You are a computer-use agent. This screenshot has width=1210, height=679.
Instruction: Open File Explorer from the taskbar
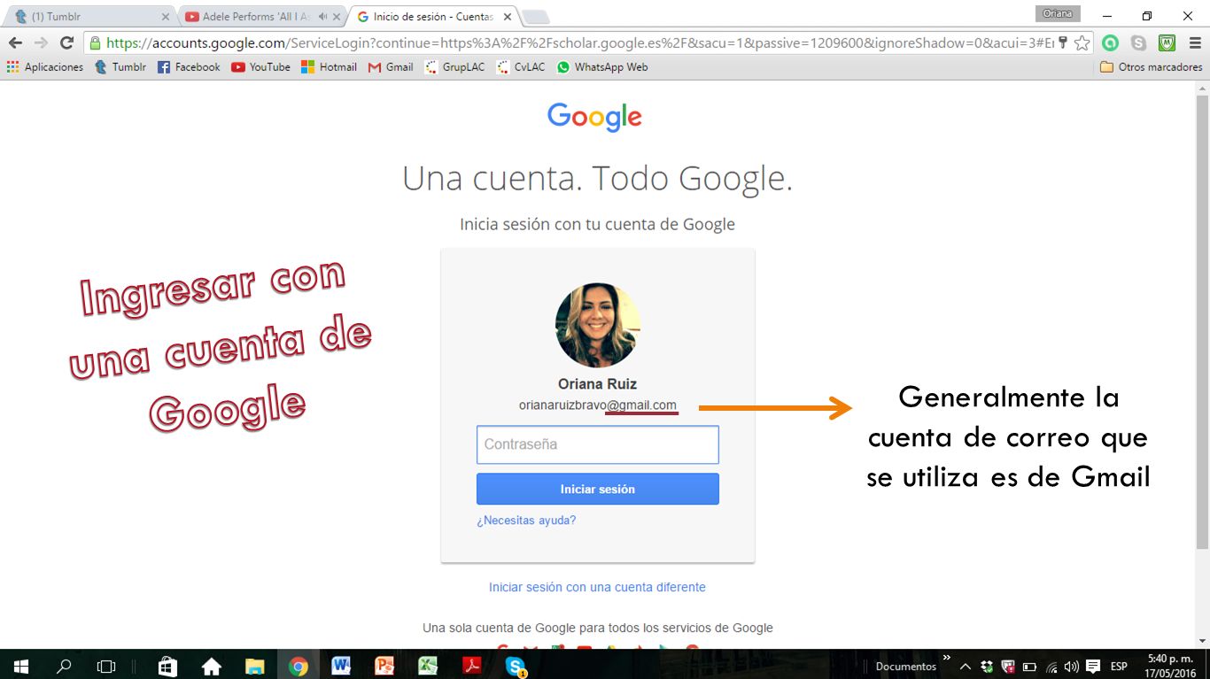tap(254, 666)
